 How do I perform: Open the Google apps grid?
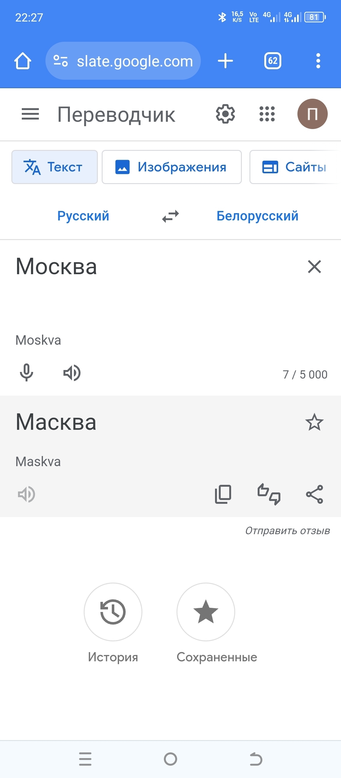click(267, 114)
